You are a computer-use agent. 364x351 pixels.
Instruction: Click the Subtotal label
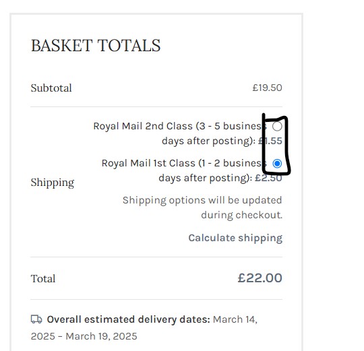click(x=51, y=88)
